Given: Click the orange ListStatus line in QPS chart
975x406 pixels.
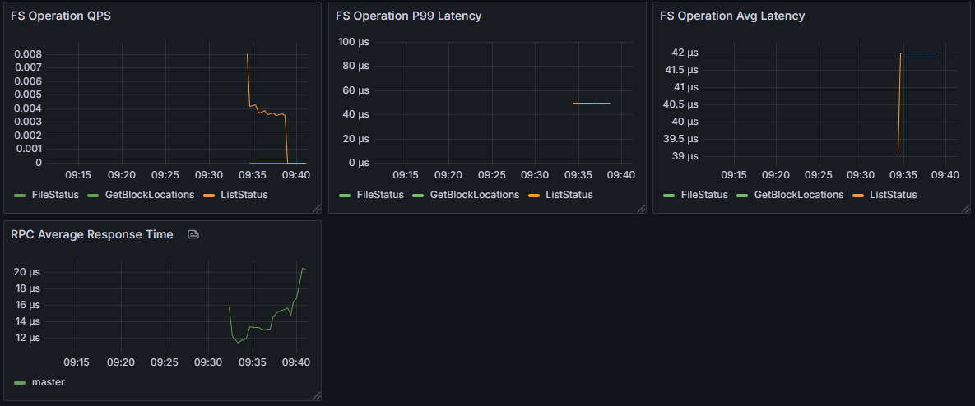Looking at the screenshot, I should (267, 113).
